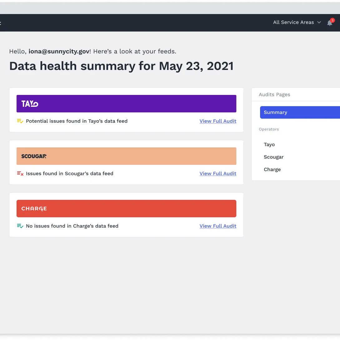Select Scougar under Operators
The width and height of the screenshot is (340, 340).
[273, 157]
